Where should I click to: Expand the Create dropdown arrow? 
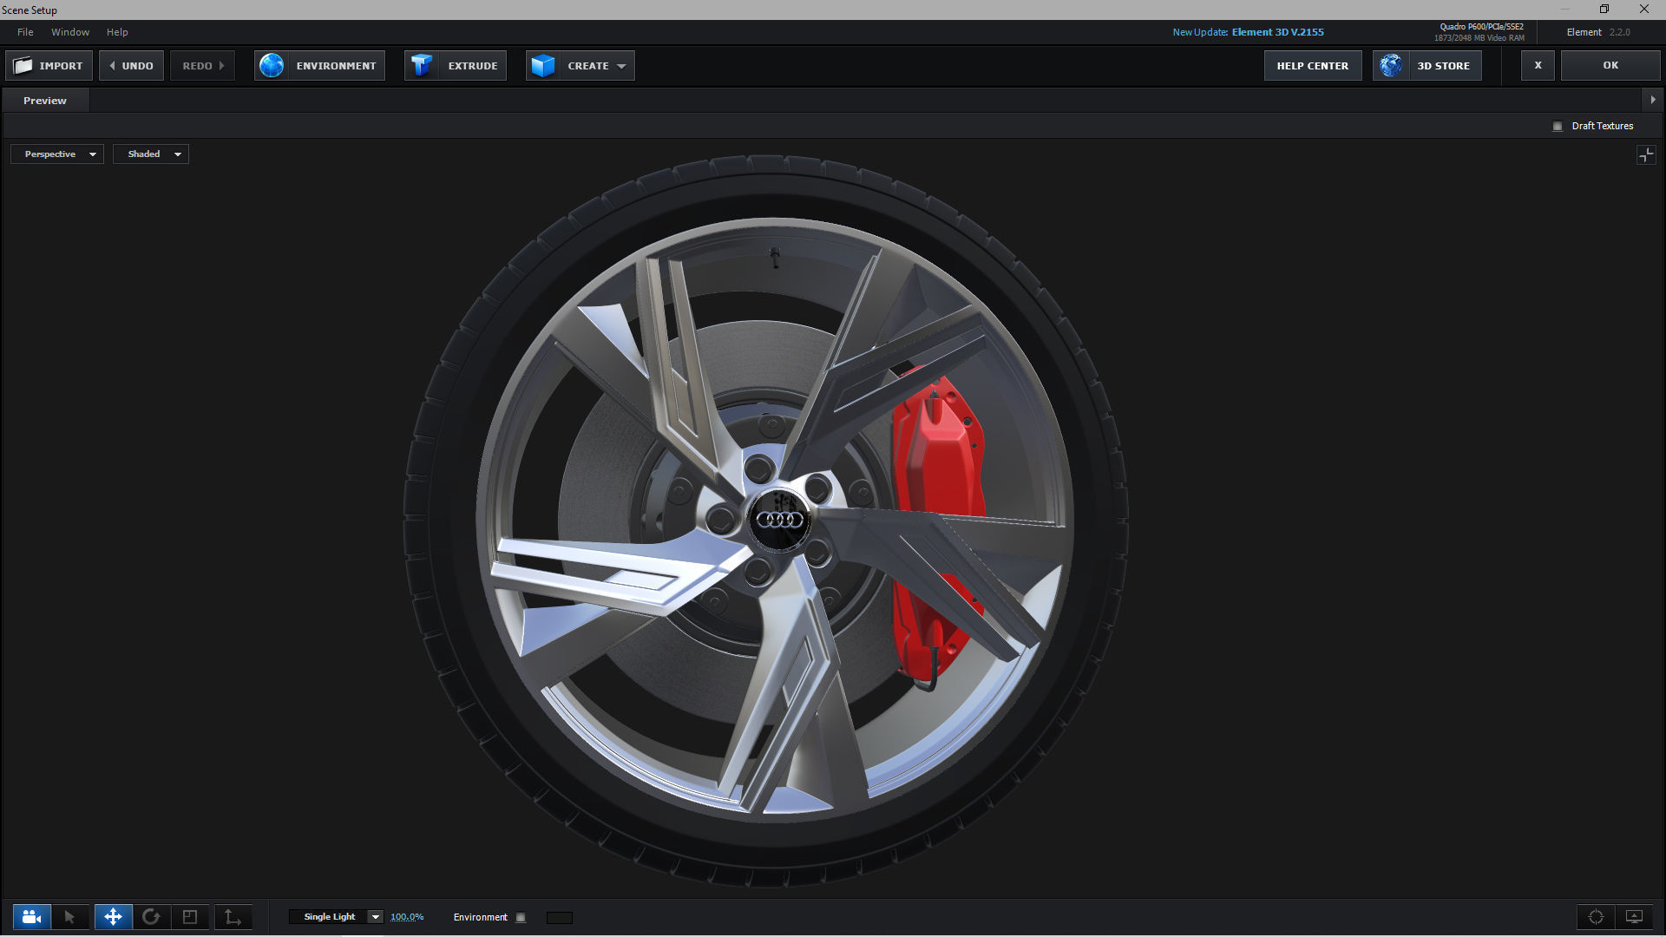point(621,66)
